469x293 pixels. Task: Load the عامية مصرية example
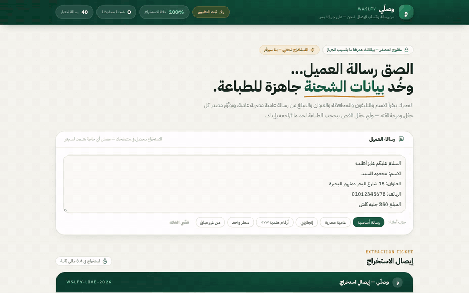click(335, 223)
